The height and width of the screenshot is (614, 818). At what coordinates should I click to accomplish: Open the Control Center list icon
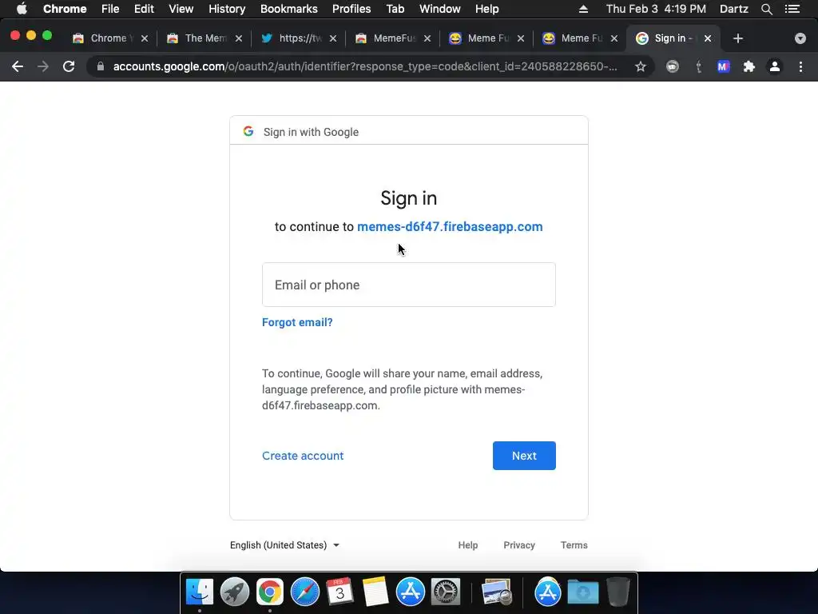(x=792, y=9)
